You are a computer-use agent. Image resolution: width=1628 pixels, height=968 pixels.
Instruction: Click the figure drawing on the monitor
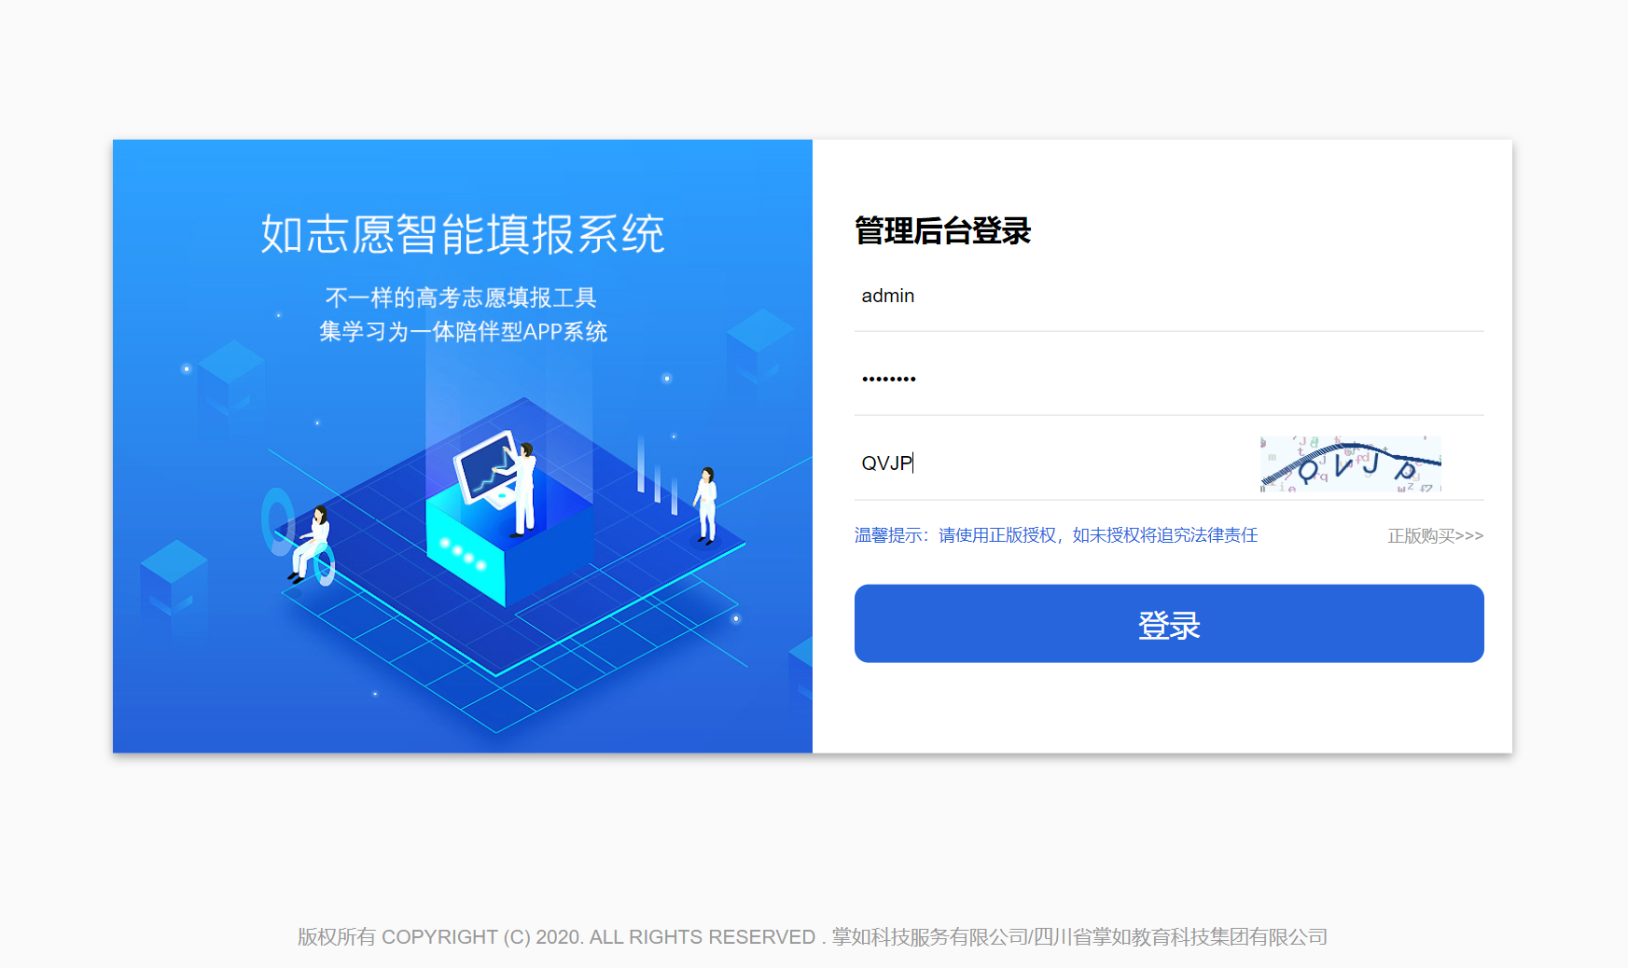pyautogui.click(x=524, y=490)
